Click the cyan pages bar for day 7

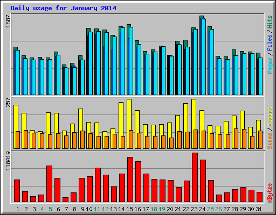(x=66, y=81)
